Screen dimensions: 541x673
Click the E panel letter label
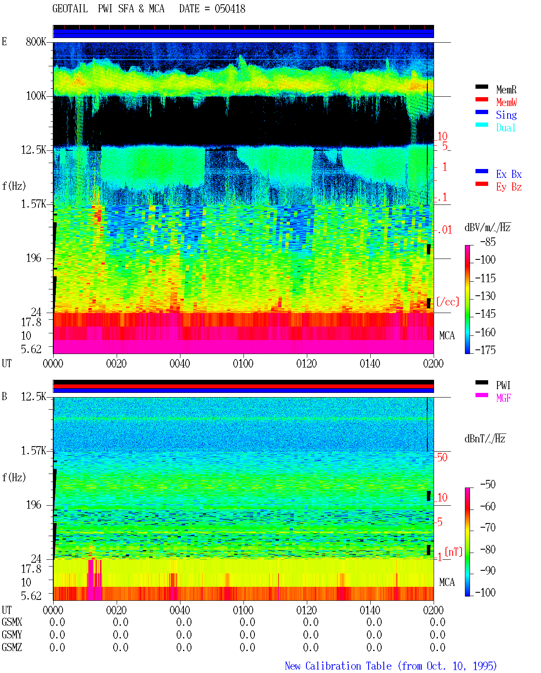[x=5, y=41]
